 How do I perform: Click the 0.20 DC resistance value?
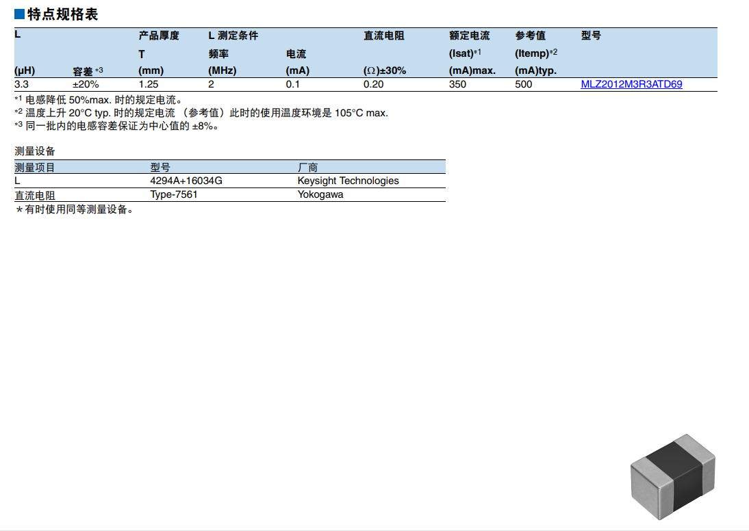pyautogui.click(x=373, y=85)
